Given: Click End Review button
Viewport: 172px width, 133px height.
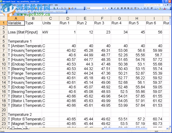Looking at the screenshot, I should pyautogui.click(x=60, y=12).
